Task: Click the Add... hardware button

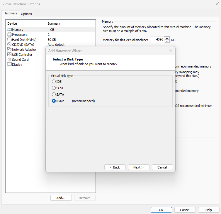Action: tap(61, 198)
